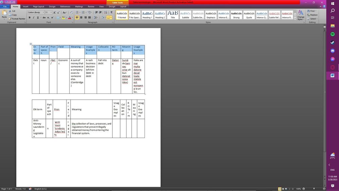The height and width of the screenshot is (191, 339).
Task: Open the File tab
Action: point(5,6)
